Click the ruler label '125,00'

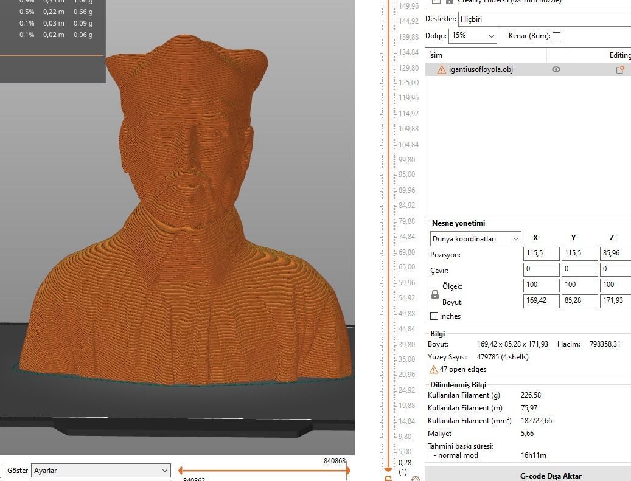click(x=408, y=83)
